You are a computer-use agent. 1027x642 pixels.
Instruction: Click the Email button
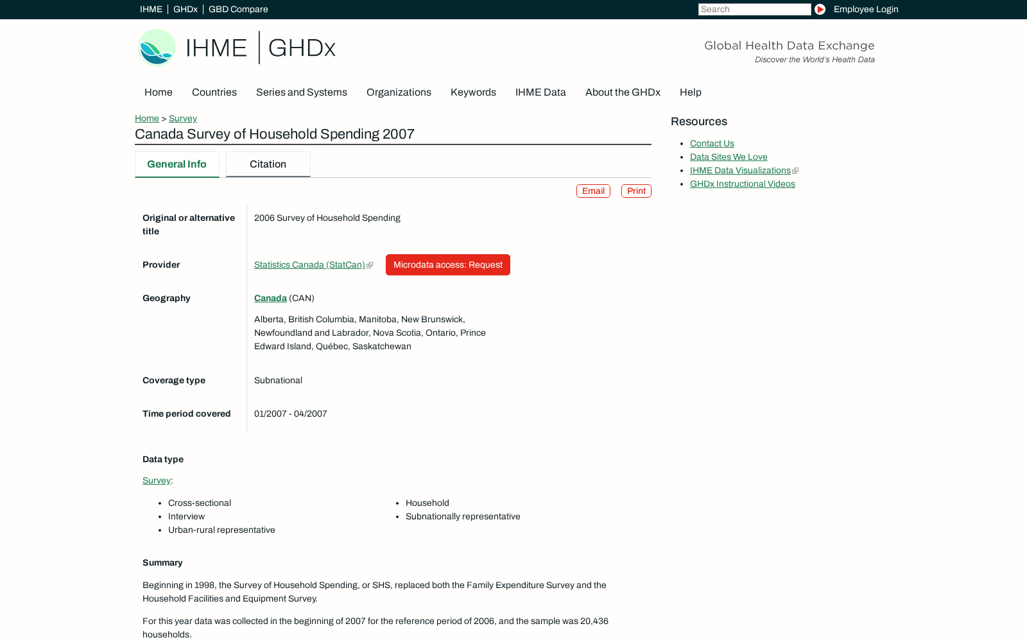(x=593, y=191)
